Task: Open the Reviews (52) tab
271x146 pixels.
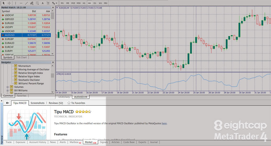Action: click(x=56, y=103)
